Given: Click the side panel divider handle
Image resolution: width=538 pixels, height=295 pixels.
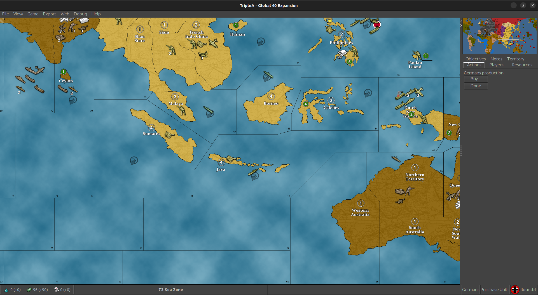Looking at the screenshot, I should coord(461,151).
